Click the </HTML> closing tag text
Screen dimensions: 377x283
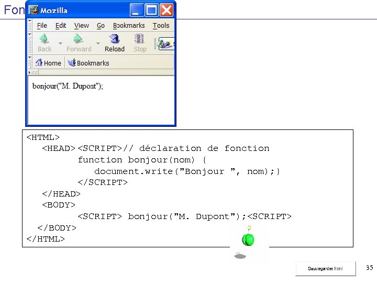coord(46,239)
